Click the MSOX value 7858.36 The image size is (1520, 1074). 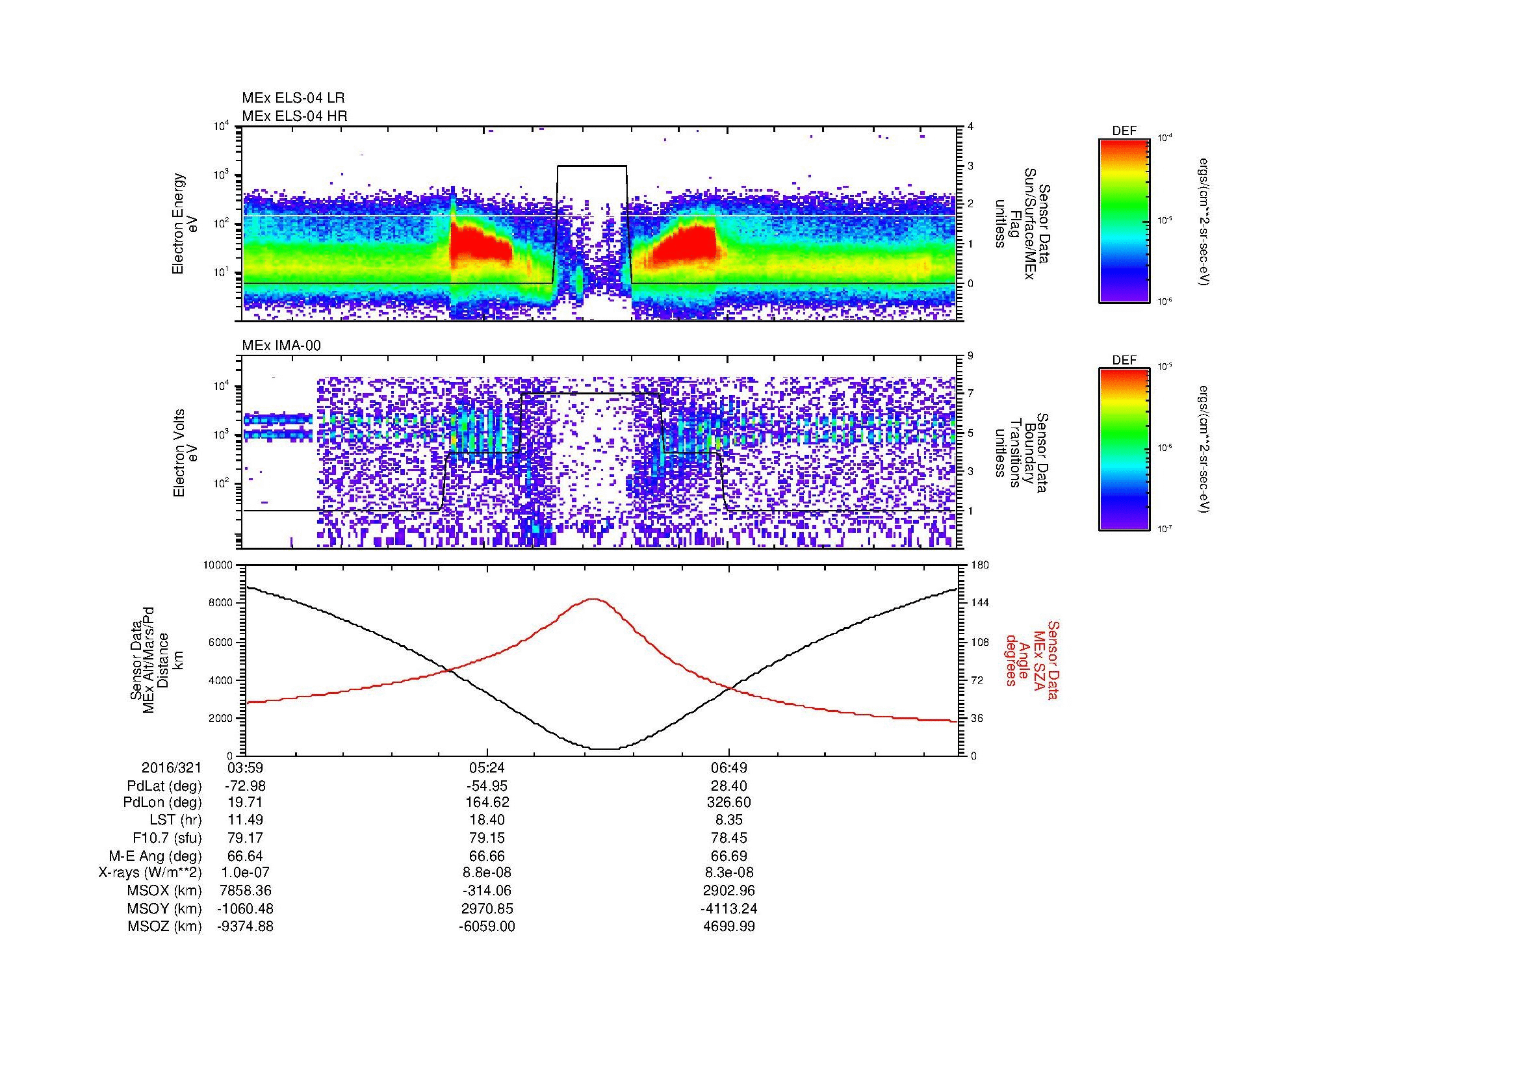[x=245, y=891]
